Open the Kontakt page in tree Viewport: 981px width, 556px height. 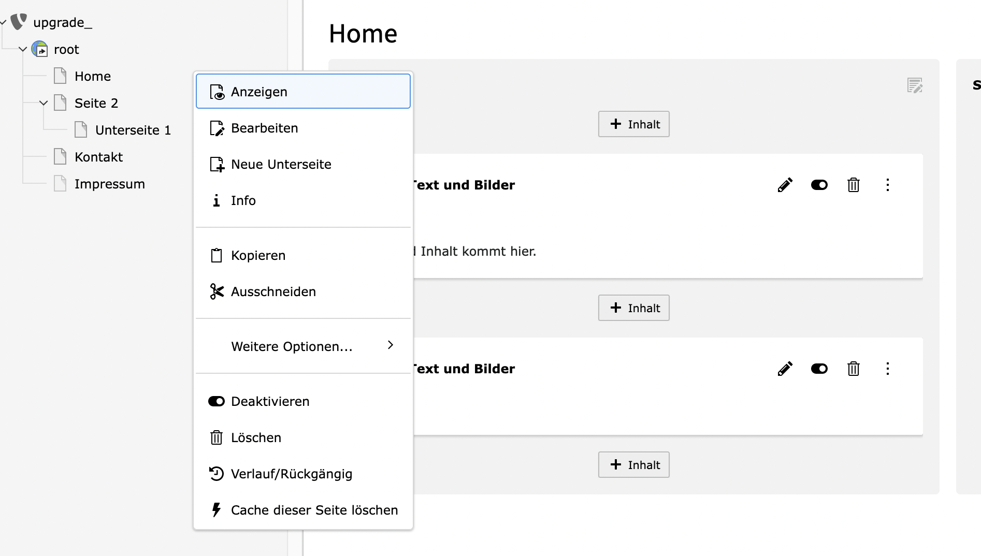98,157
